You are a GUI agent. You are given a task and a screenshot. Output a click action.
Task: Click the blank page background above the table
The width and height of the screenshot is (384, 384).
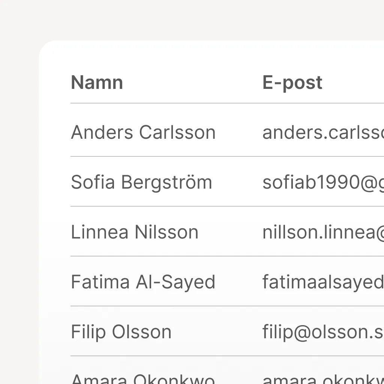(x=187, y=19)
